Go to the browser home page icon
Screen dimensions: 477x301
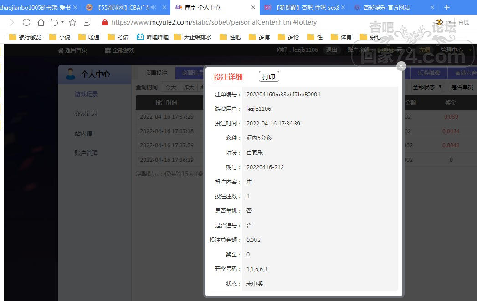41,22
